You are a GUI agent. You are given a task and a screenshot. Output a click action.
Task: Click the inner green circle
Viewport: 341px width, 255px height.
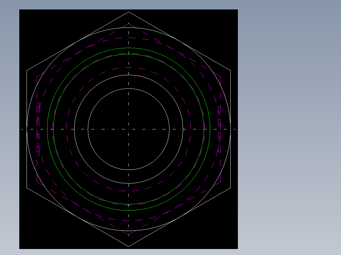(128, 54)
